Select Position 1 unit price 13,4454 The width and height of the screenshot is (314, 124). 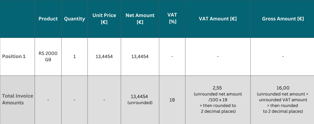coord(104,56)
